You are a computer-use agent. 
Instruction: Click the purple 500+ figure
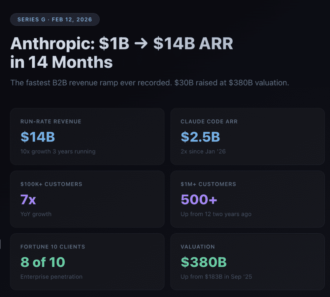[x=199, y=199]
